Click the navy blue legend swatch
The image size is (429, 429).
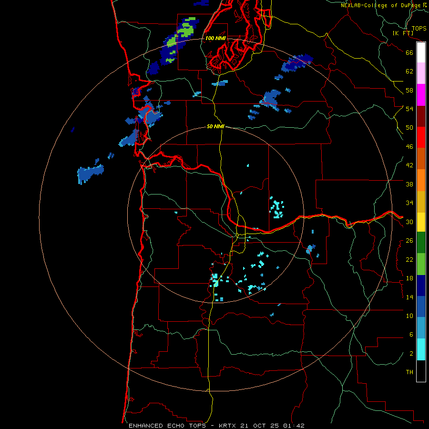pos(421,286)
